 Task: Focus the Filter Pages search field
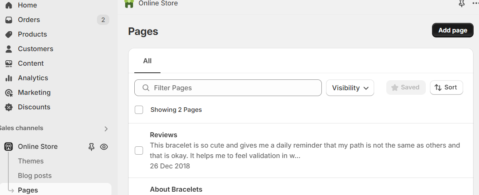(228, 88)
